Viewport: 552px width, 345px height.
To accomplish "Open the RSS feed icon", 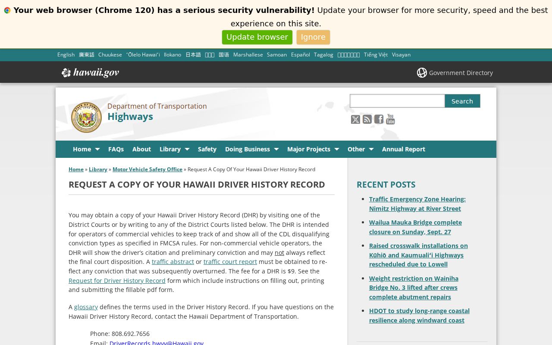I will pos(367,119).
